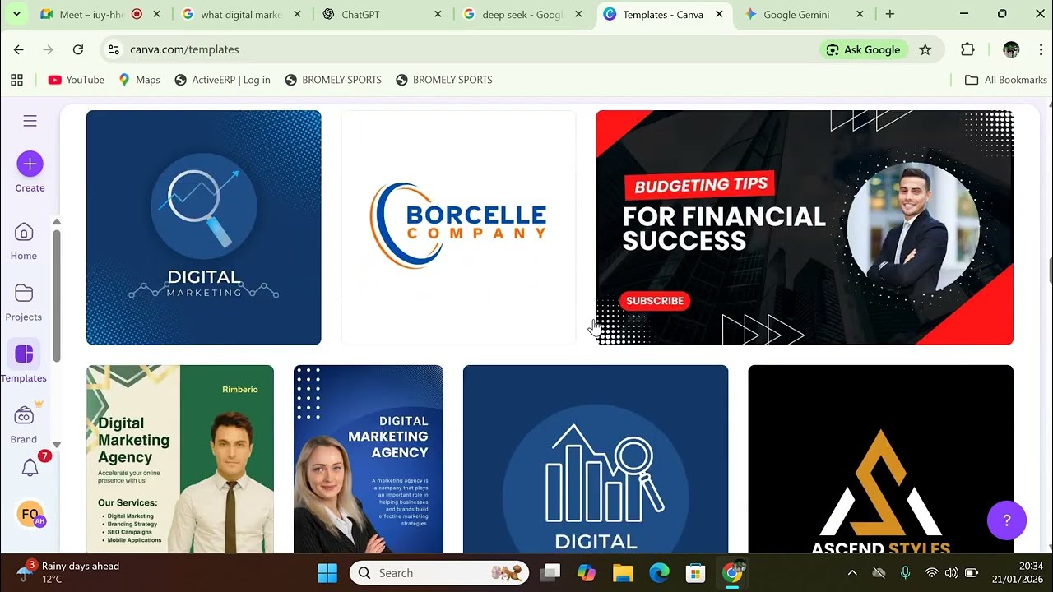
Task: Open the Maps bookmark
Action: coord(139,80)
